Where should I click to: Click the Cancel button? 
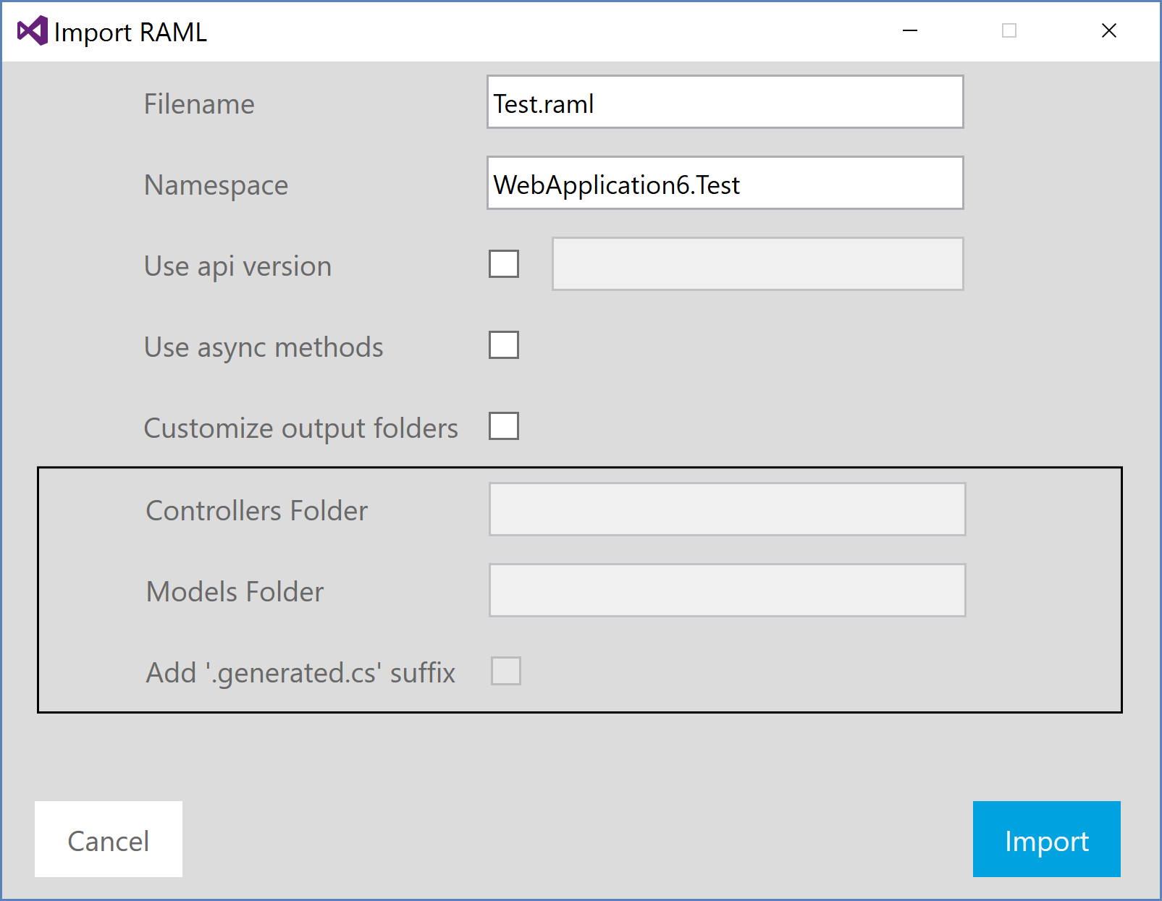click(x=109, y=839)
